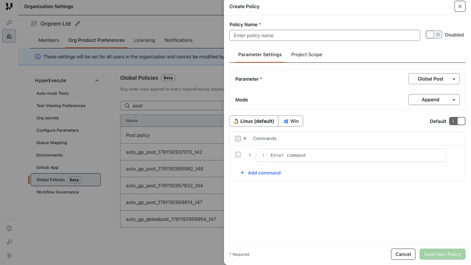Screen dimensions: 471x265
Task: Open Auto-mute Tests settings
Action: click(52, 93)
